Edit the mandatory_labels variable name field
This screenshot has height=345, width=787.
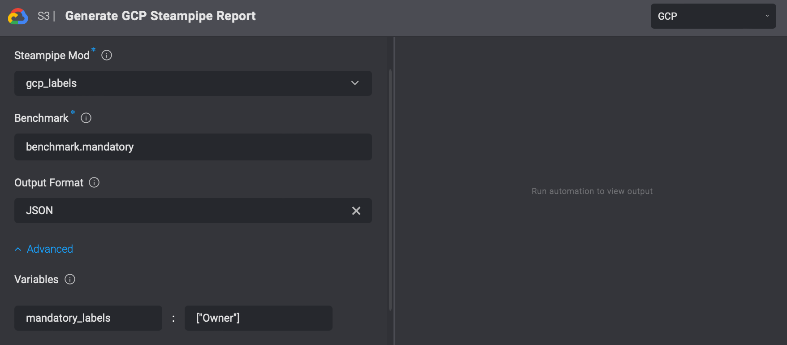88,318
